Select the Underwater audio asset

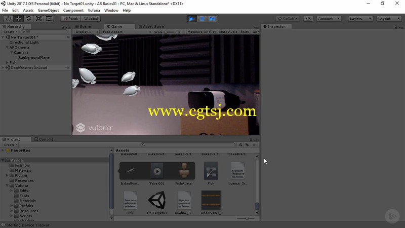(x=211, y=203)
